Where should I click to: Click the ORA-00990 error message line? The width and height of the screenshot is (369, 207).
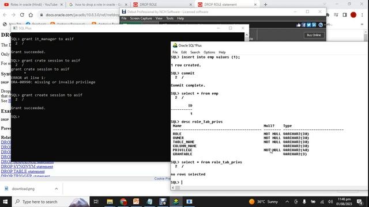pyautogui.click(x=53, y=82)
